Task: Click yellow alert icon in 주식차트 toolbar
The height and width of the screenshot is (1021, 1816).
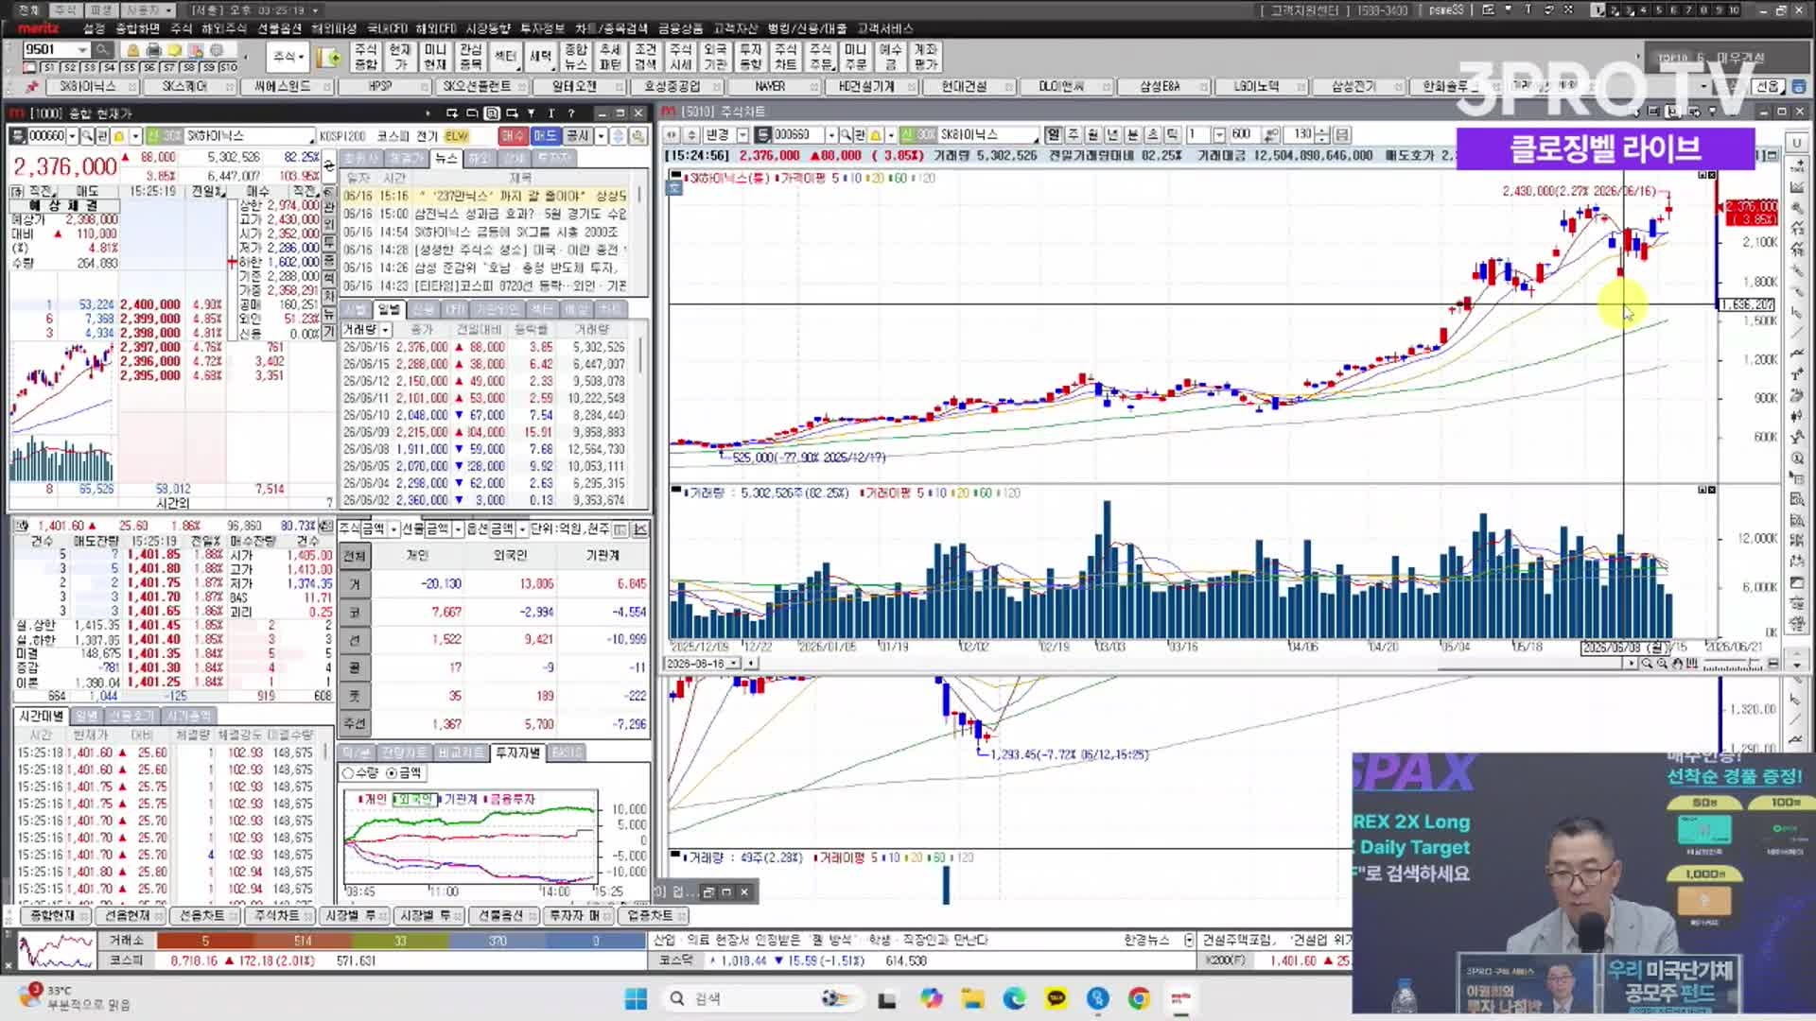Action: 876,134
